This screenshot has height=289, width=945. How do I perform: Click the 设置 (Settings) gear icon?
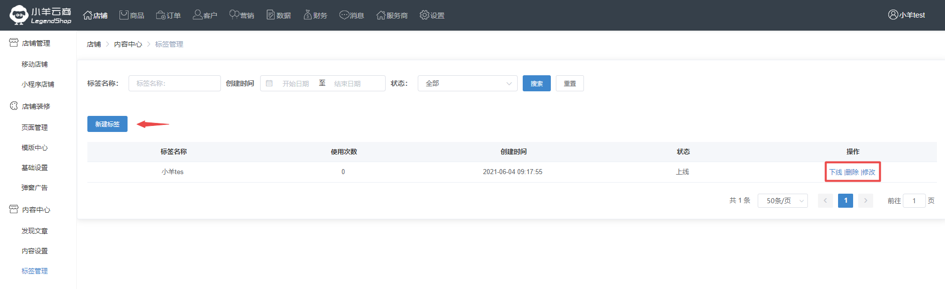425,15
